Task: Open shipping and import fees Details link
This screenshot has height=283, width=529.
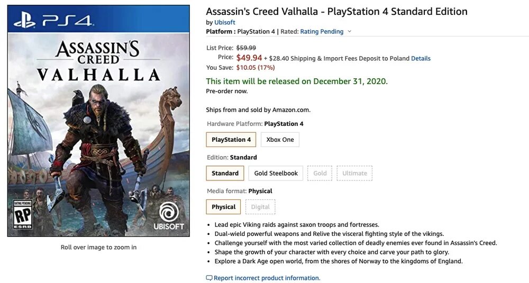Action: point(421,58)
